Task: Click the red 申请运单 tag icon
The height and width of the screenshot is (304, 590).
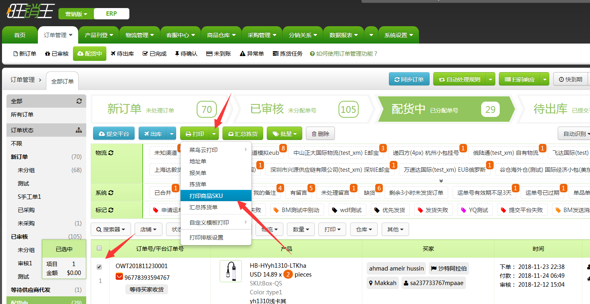Action: [x=156, y=210]
